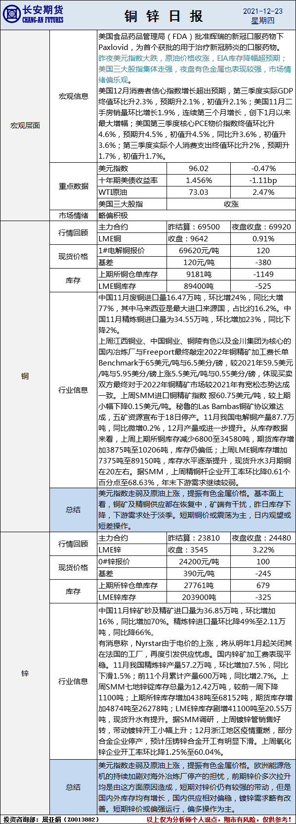296x824 pixels.
Task: Select the date 2021-12-23 in header
Action: (263, 11)
